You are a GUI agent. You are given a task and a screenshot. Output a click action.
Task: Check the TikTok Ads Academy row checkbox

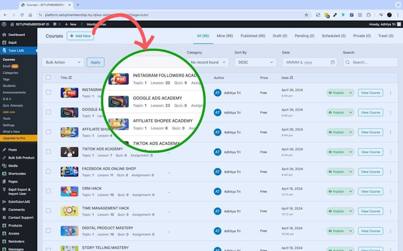(x=48, y=152)
